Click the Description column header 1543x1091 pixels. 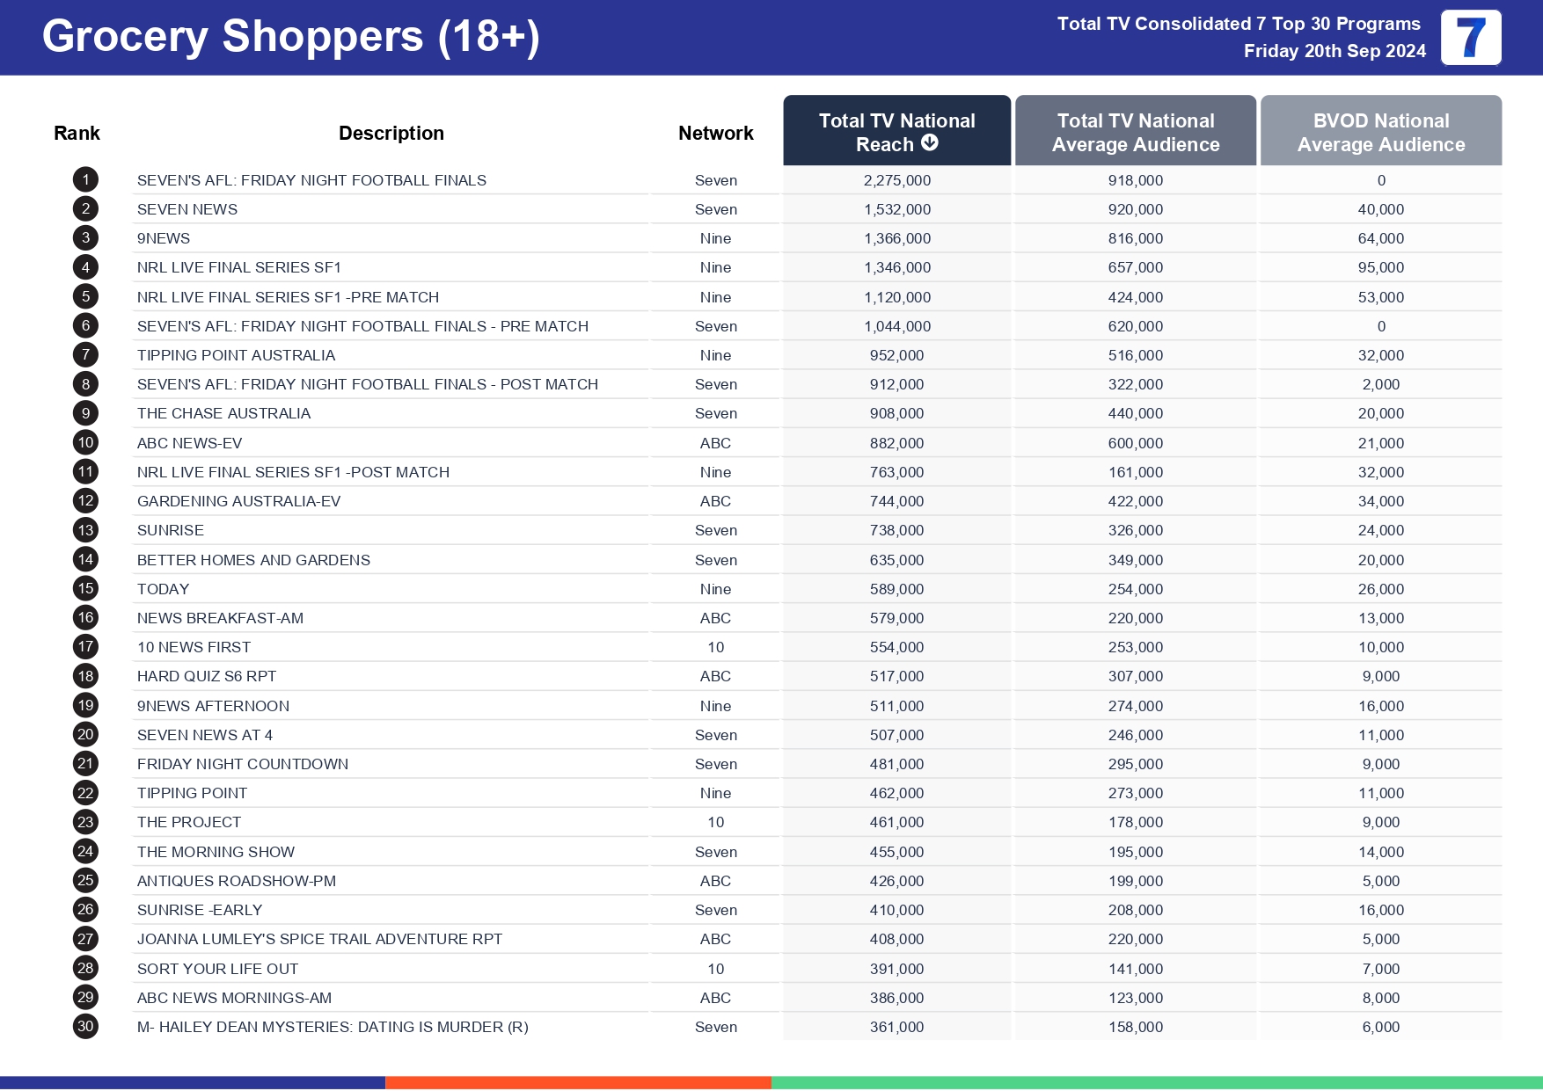point(391,134)
